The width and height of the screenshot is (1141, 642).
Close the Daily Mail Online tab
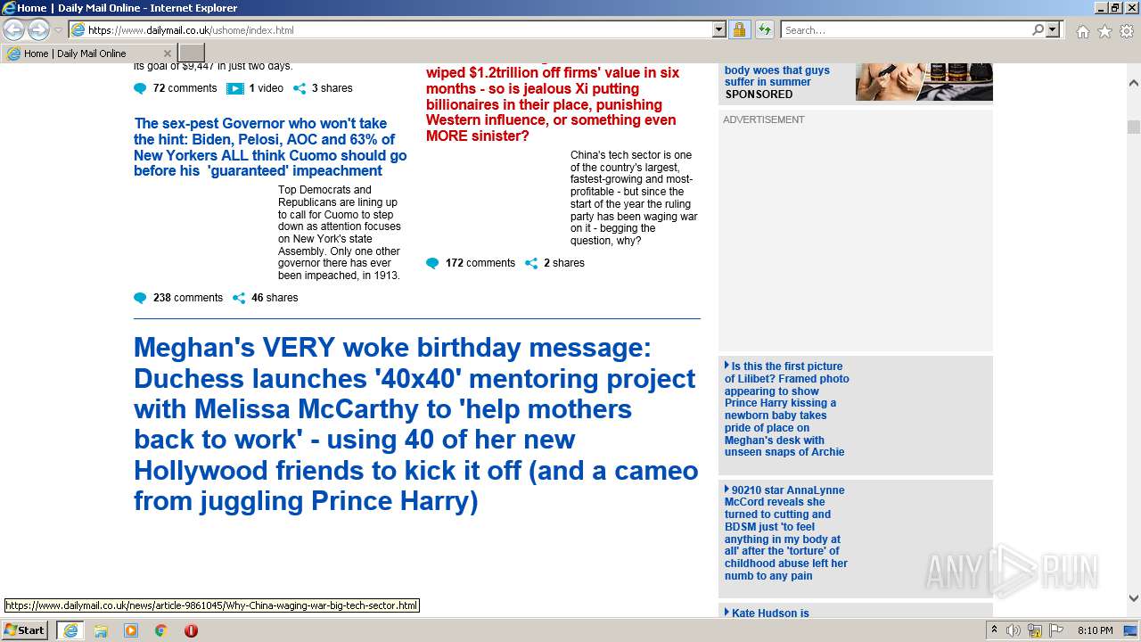(167, 53)
